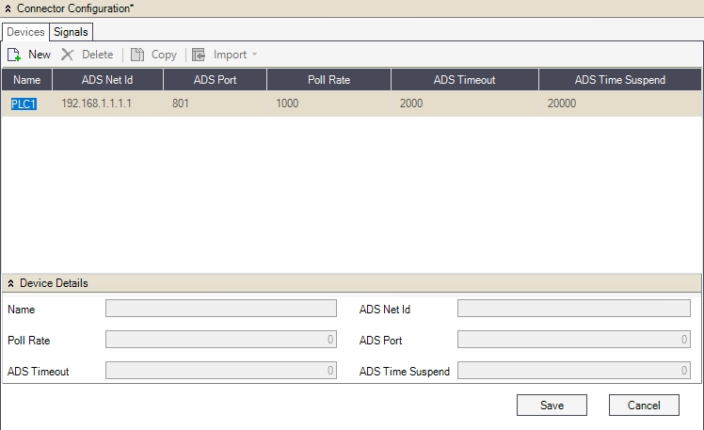The width and height of the screenshot is (704, 430).
Task: Click the Copy toolbar icon
Action: point(136,55)
